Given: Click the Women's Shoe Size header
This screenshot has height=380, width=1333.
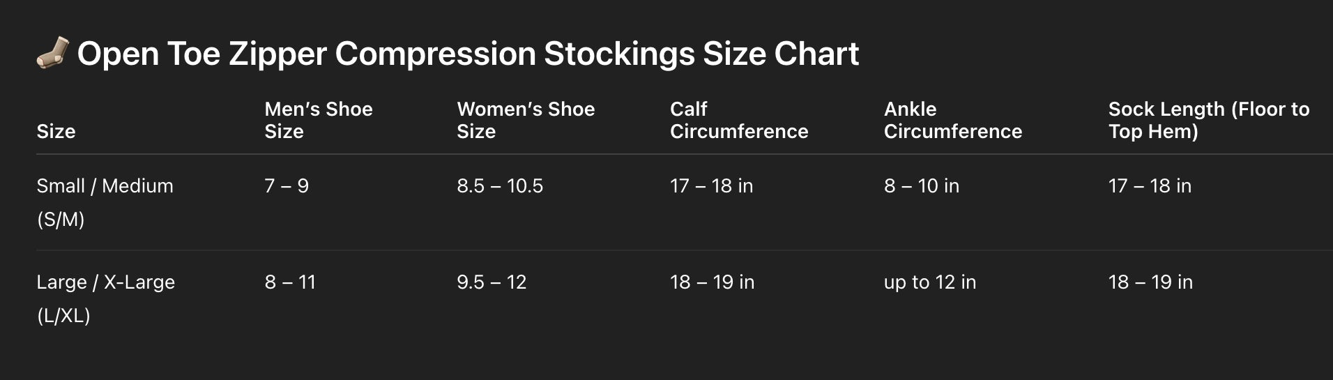Looking at the screenshot, I should 525,120.
